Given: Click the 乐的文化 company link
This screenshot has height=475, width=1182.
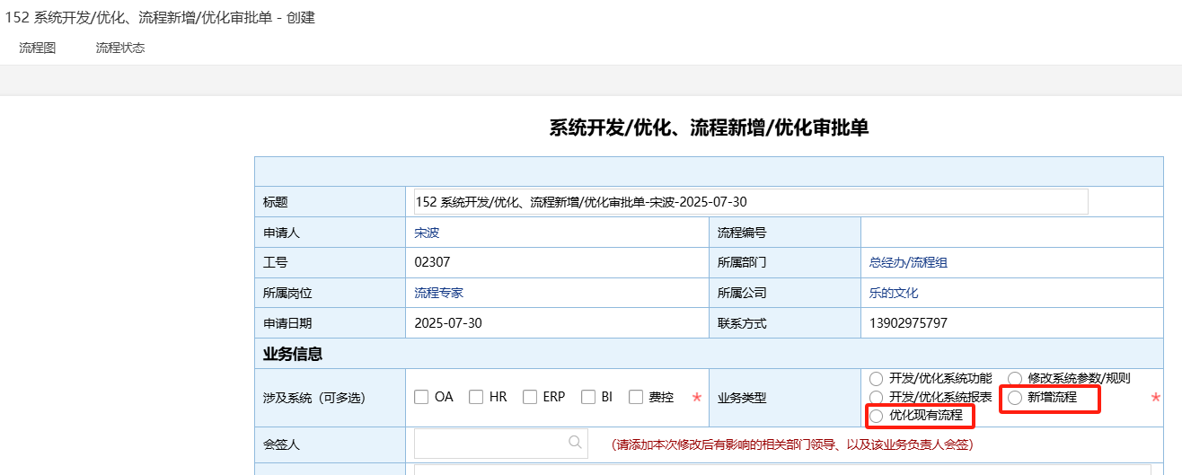Looking at the screenshot, I should tap(894, 293).
